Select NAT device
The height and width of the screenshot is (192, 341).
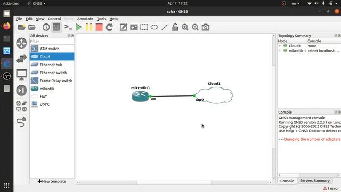52,97
